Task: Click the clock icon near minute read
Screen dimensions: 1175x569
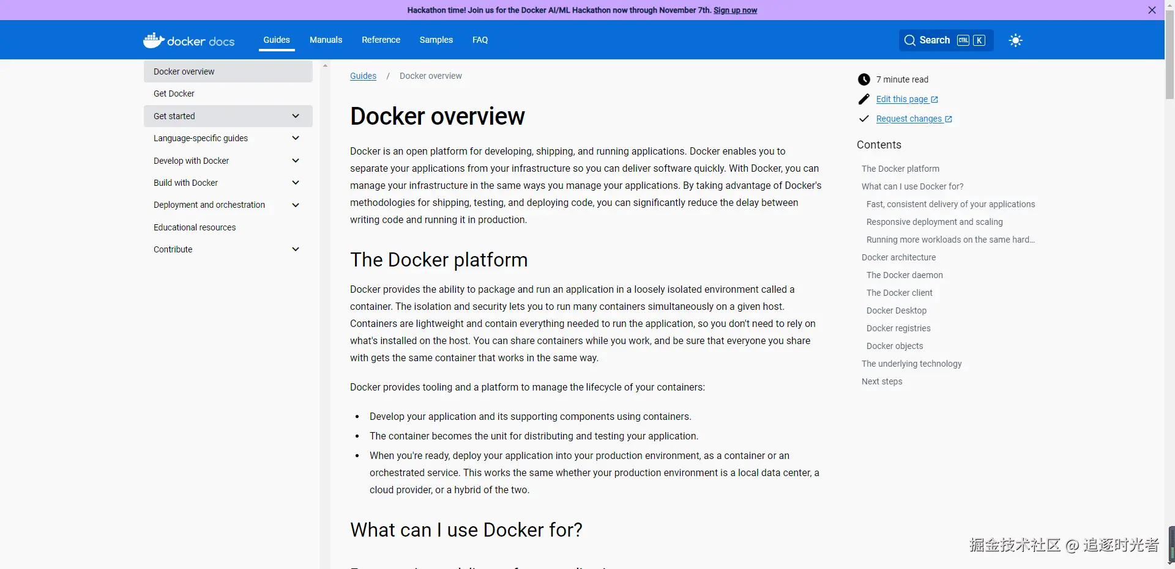Action: click(864, 79)
